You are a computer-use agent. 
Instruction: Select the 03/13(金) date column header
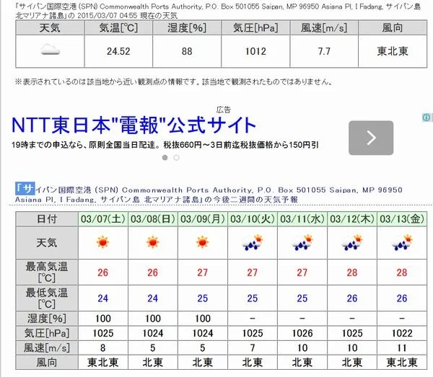(x=401, y=218)
